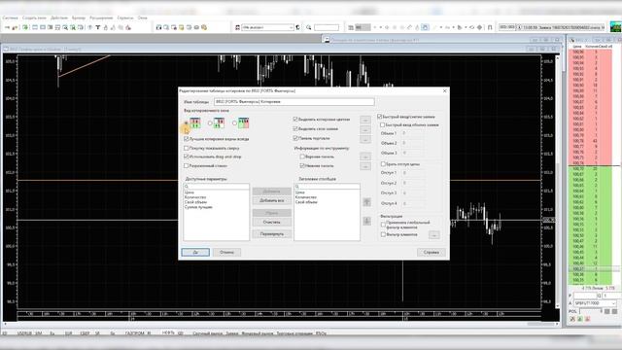Move the selected column down with the down arrow

[367, 221]
